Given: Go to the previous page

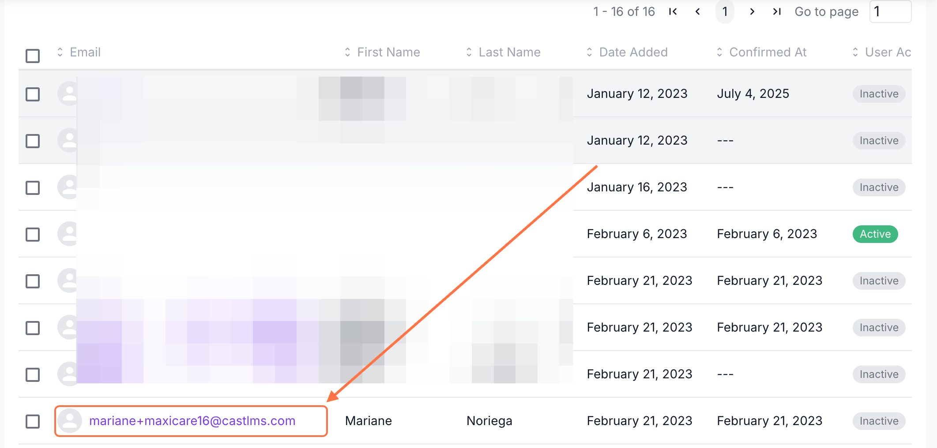Looking at the screenshot, I should [698, 12].
